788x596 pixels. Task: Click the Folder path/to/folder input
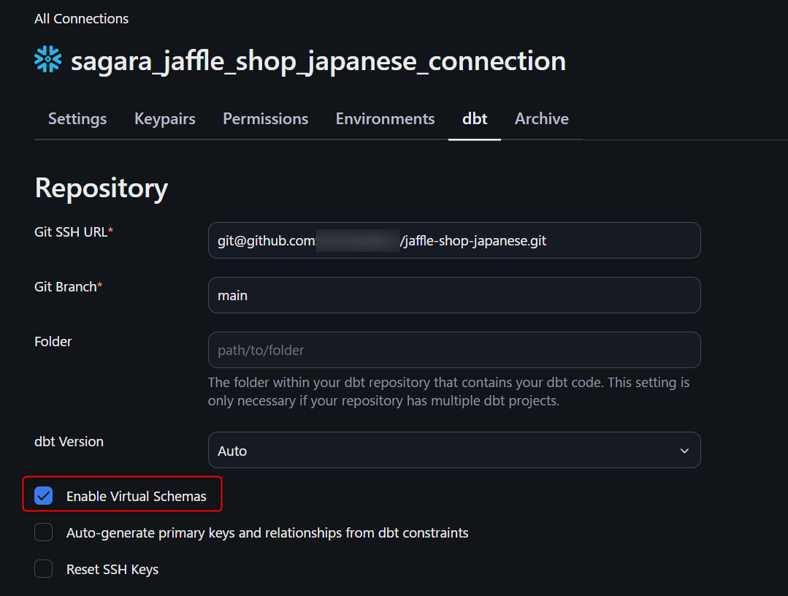454,350
